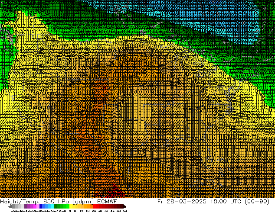Viewport: 275px width, 212px height.
Task: Click the legend value '24' label
Action: coord(94,211)
